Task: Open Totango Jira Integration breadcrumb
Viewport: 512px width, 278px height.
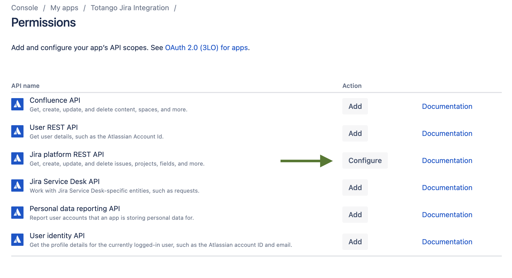Action: 130,8
